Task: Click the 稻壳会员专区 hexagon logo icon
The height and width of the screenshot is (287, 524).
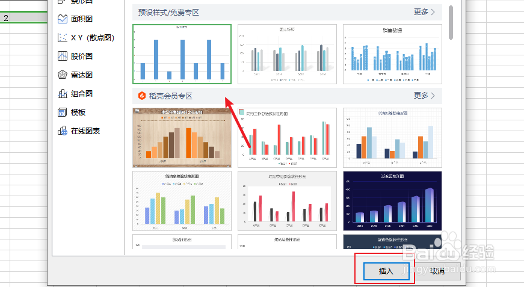Action: coord(142,96)
